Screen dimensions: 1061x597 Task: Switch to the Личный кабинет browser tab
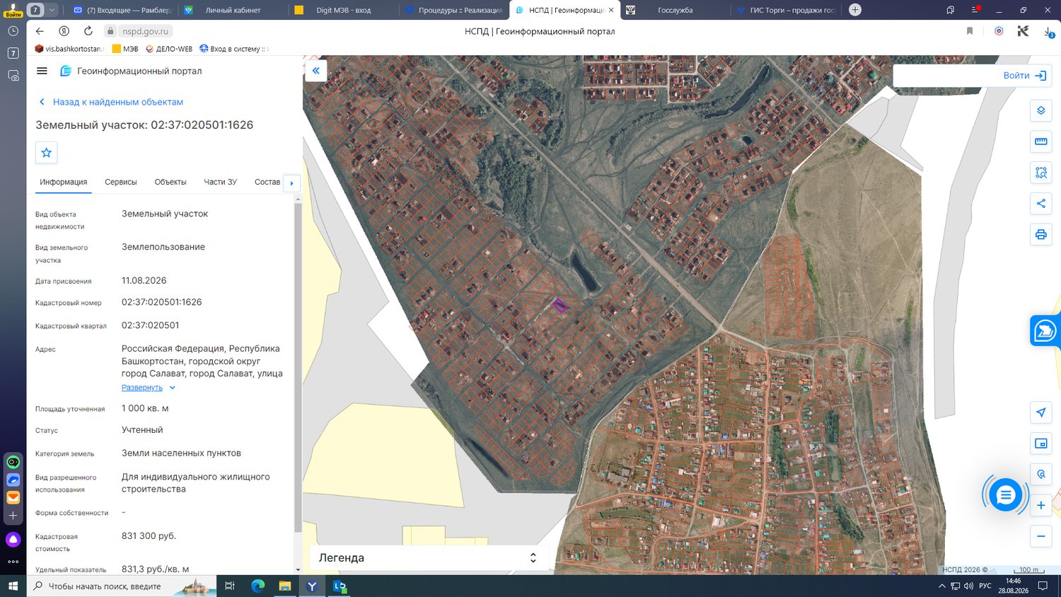coord(233,10)
